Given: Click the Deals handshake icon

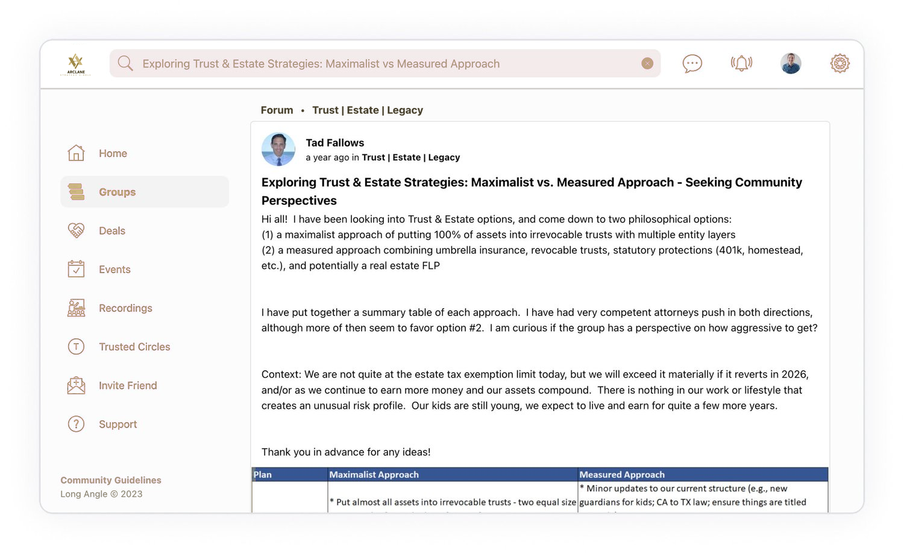Looking at the screenshot, I should [x=76, y=230].
